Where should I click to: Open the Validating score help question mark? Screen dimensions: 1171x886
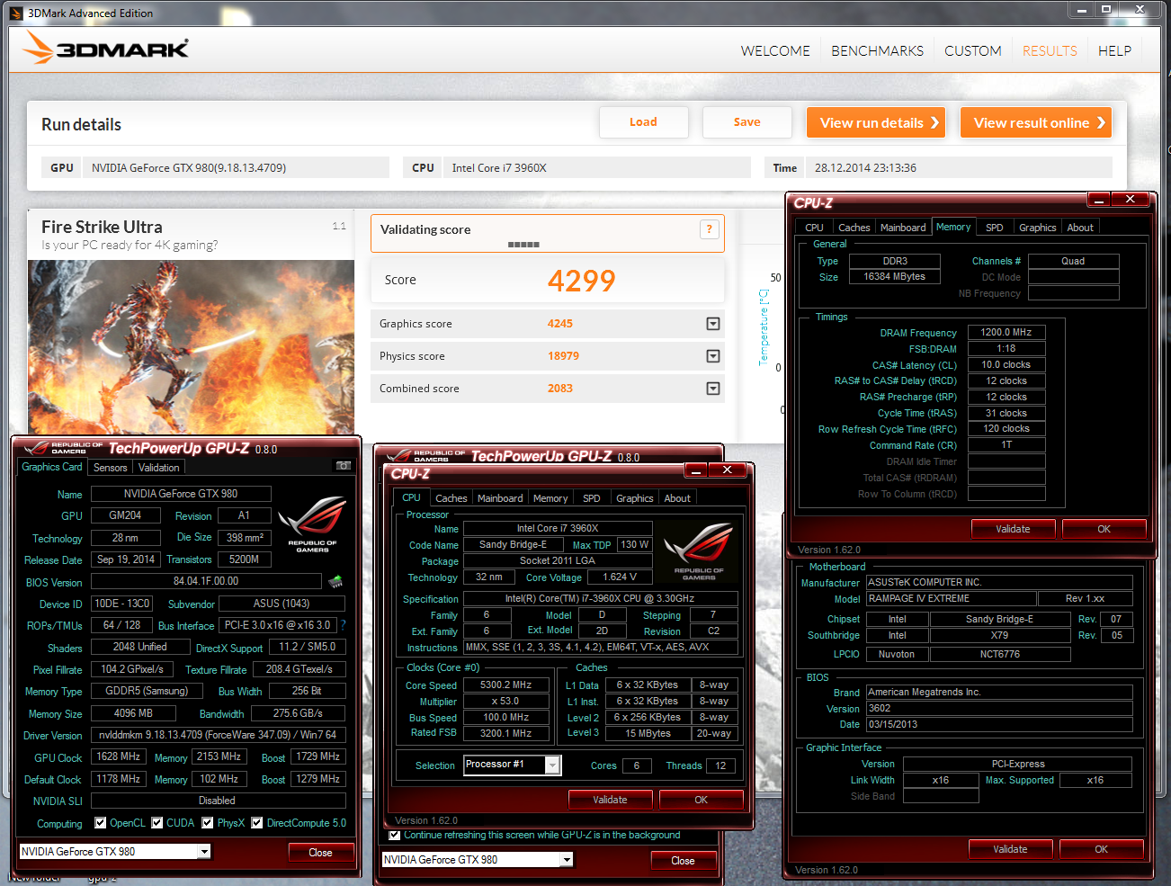[x=709, y=229]
